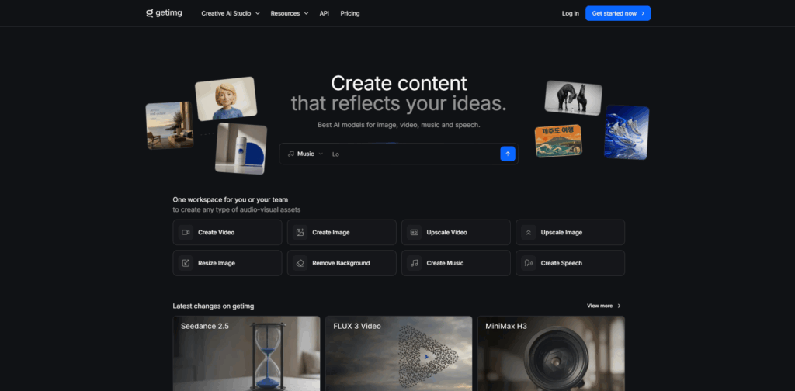The height and width of the screenshot is (391, 795).
Task: Click the blue sneaker thumbnail
Action: [x=627, y=132]
